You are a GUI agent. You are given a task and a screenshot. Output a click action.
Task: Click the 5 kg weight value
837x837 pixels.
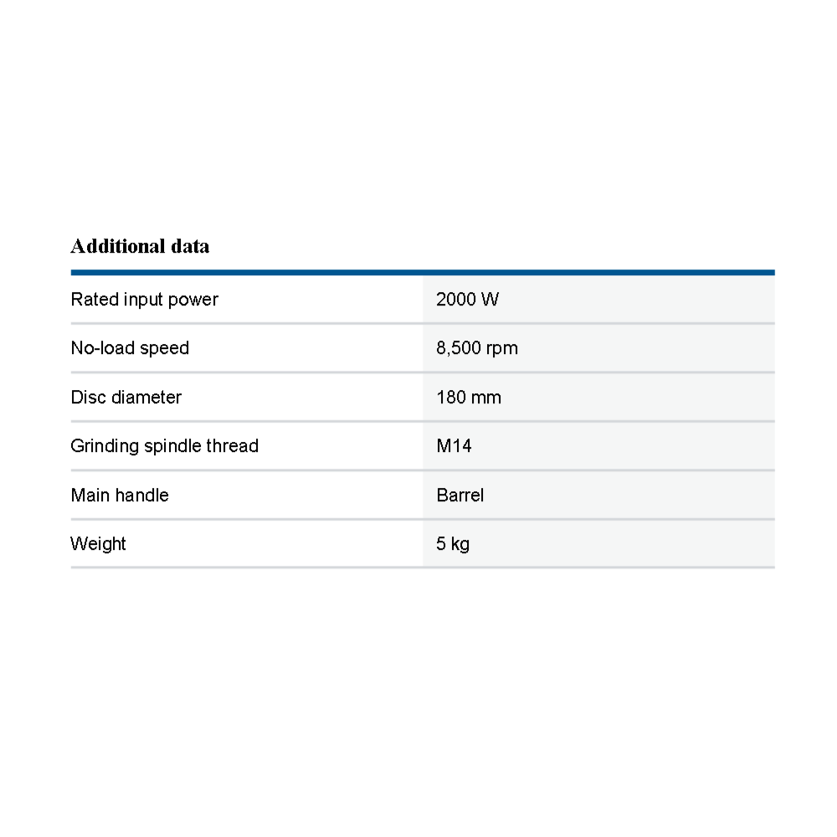tap(453, 544)
